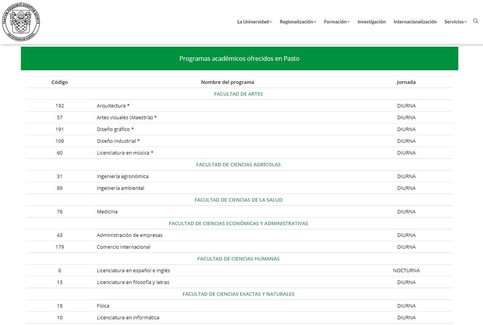The image size is (483, 325).
Task: Select Artes visuales (Maestría) program
Action: pyautogui.click(x=127, y=117)
